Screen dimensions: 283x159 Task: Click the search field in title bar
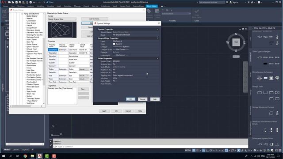point(212,2)
